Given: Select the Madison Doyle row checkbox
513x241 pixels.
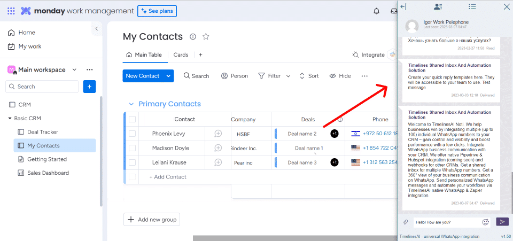Looking at the screenshot, I should [132, 148].
